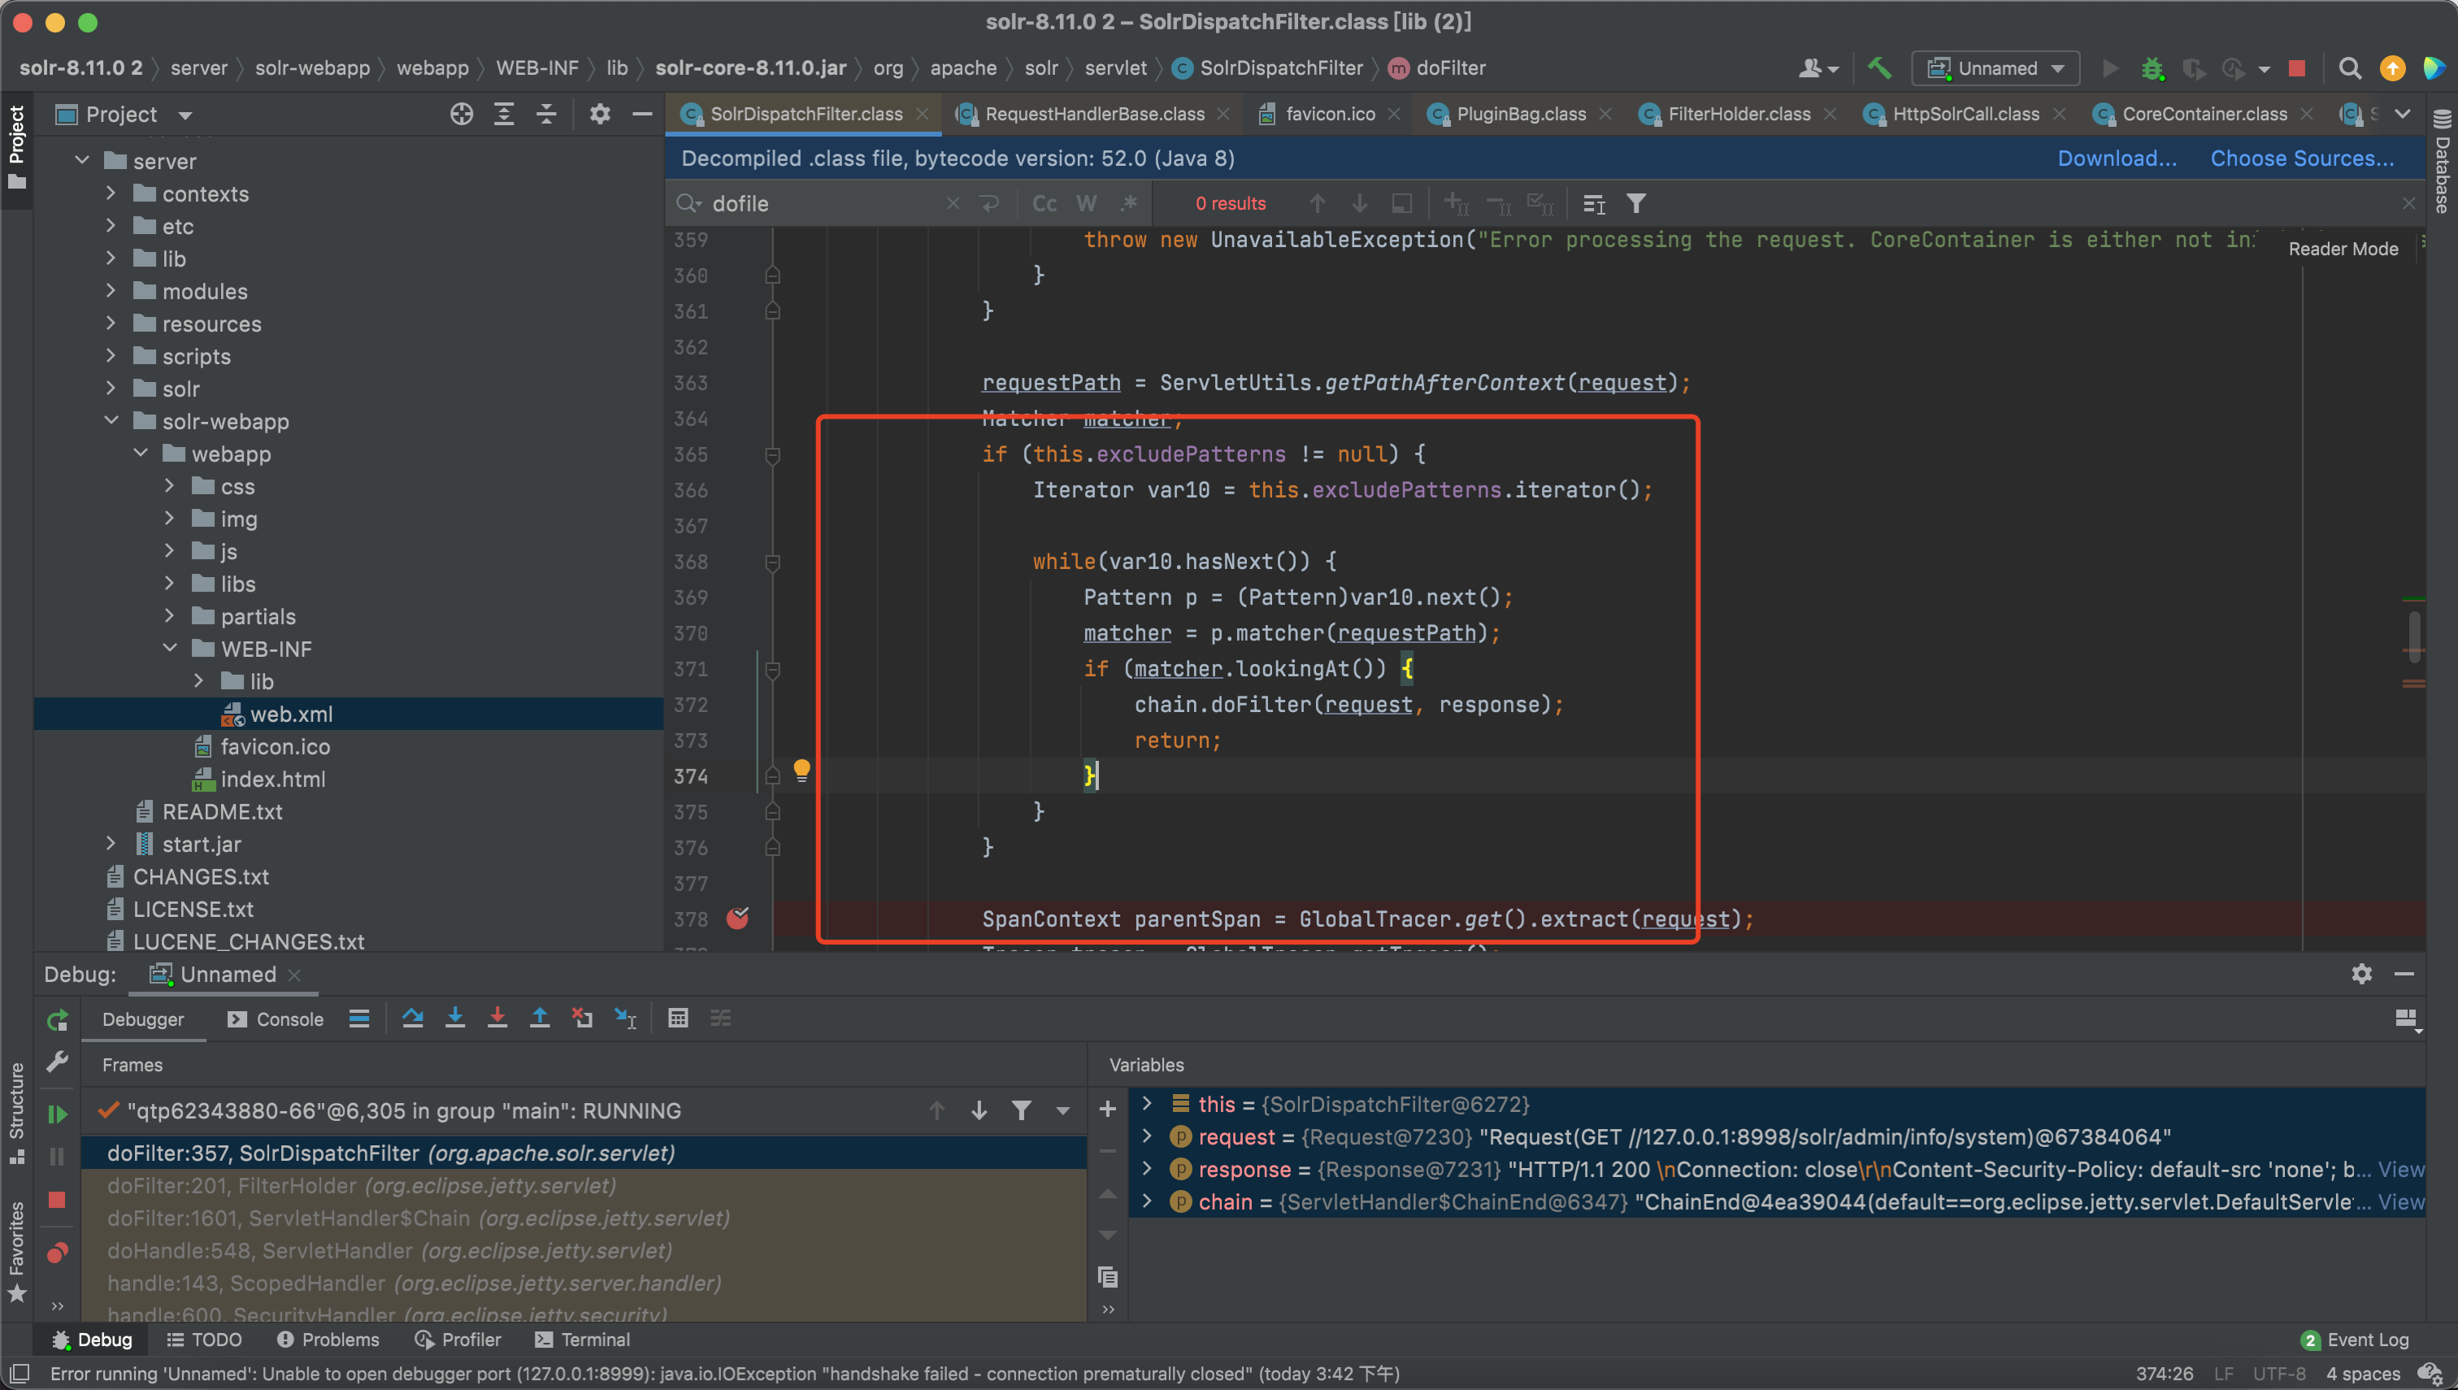
Task: Stop the running process with red square
Action: point(2297,67)
